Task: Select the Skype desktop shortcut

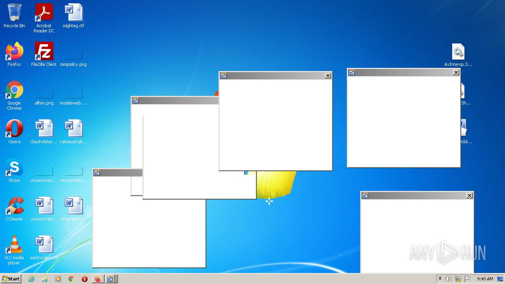Action: [x=14, y=170]
